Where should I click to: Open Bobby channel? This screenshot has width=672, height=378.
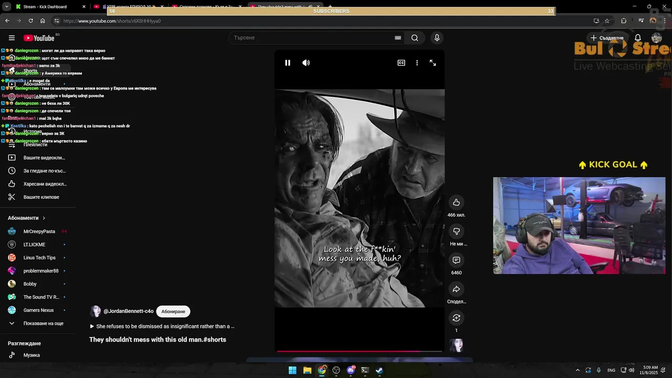pos(38,284)
